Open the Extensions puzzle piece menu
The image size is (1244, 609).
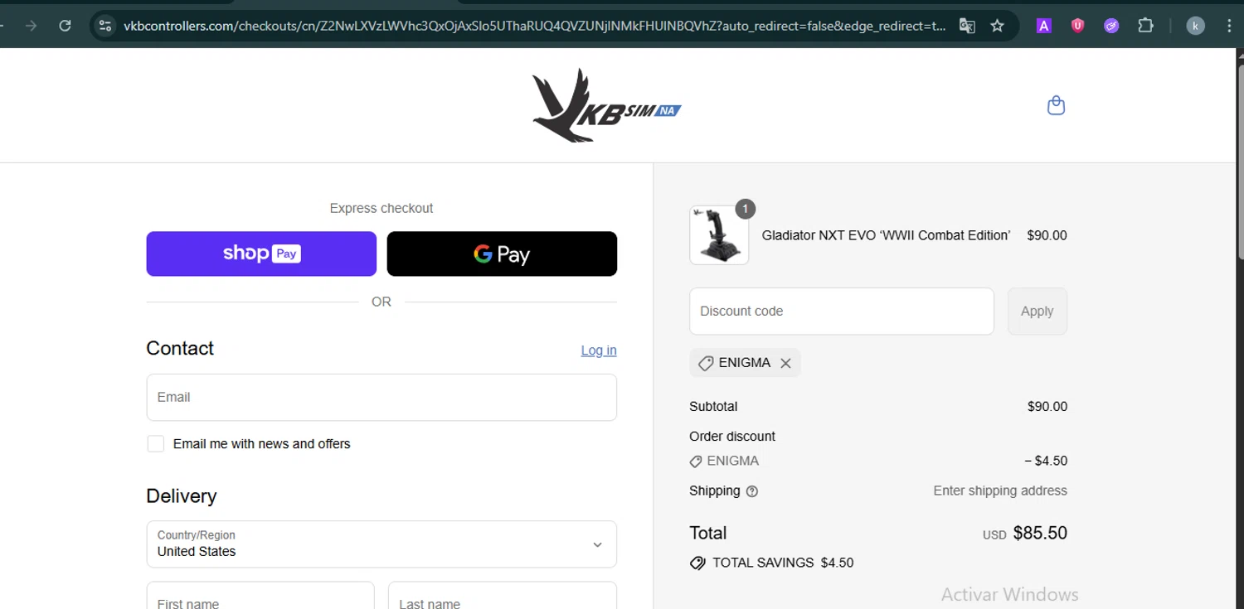pos(1145,26)
